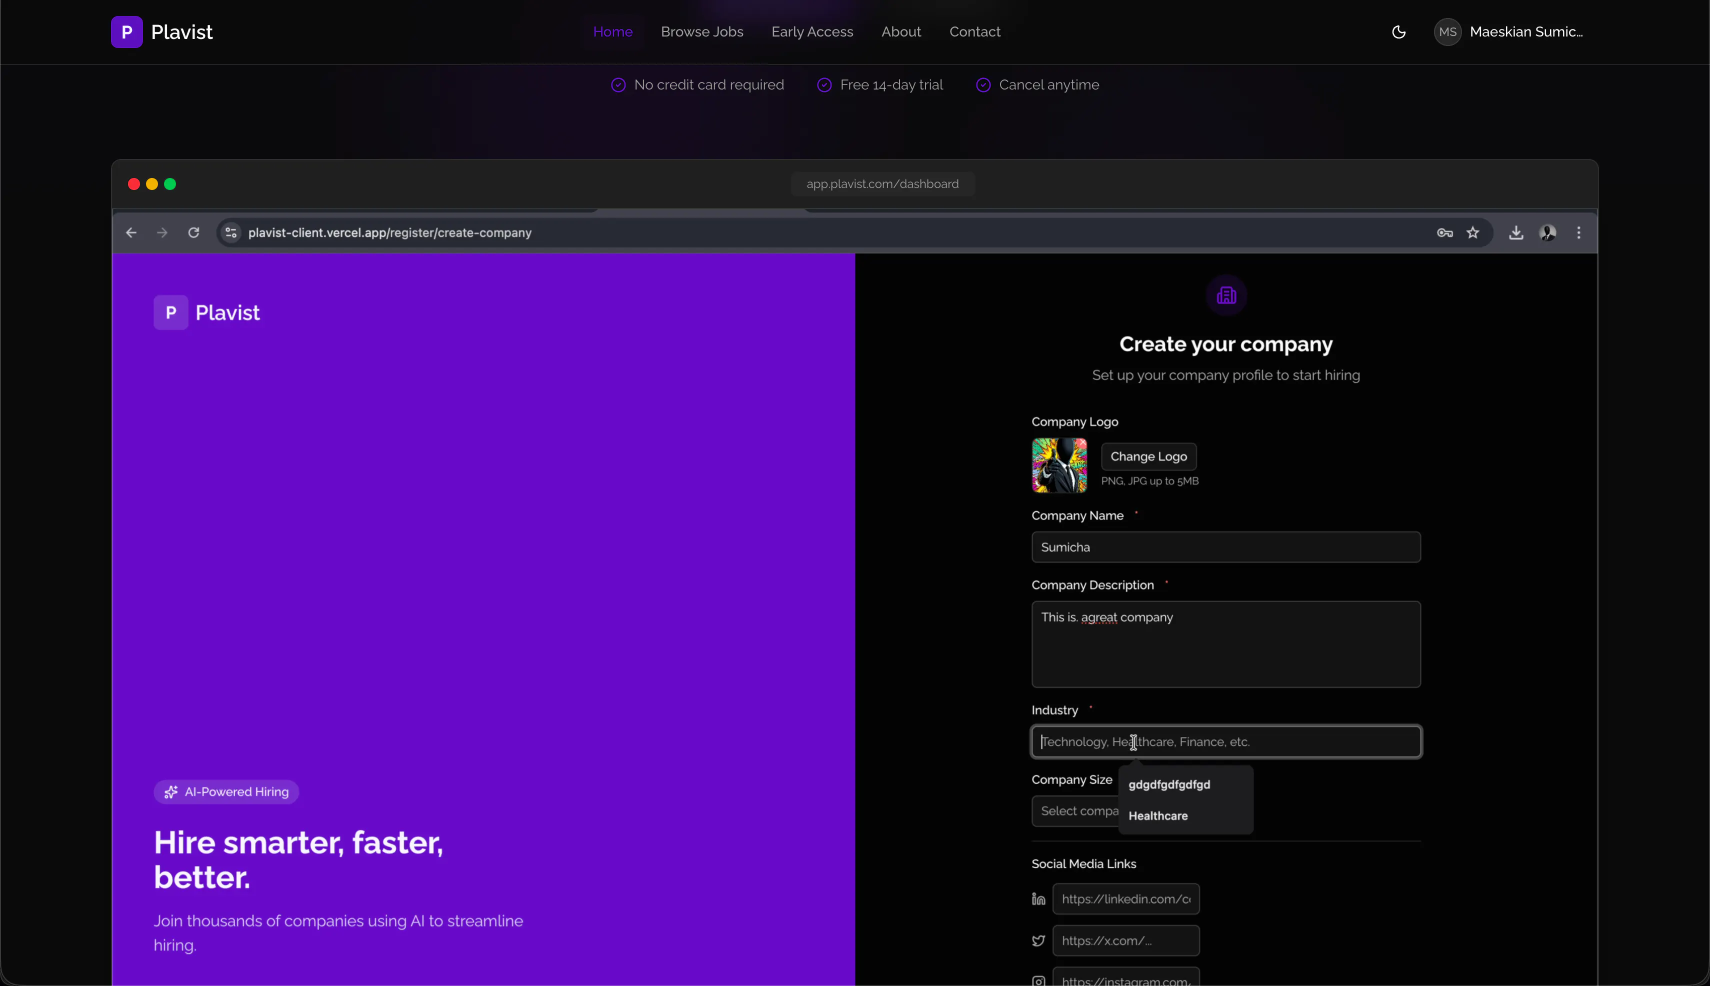Image resolution: width=1710 pixels, height=986 pixels.
Task: Click the yellow minimize window dot
Action: (x=151, y=184)
